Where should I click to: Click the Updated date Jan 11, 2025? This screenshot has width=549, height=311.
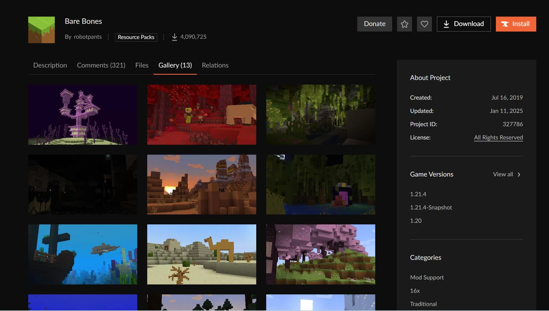(x=506, y=111)
